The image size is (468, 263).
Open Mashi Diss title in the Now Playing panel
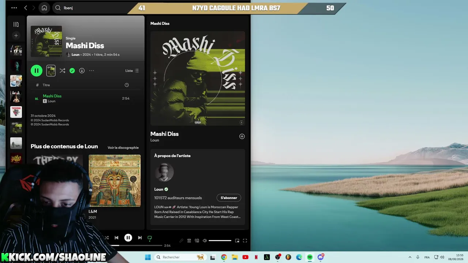coord(165,134)
